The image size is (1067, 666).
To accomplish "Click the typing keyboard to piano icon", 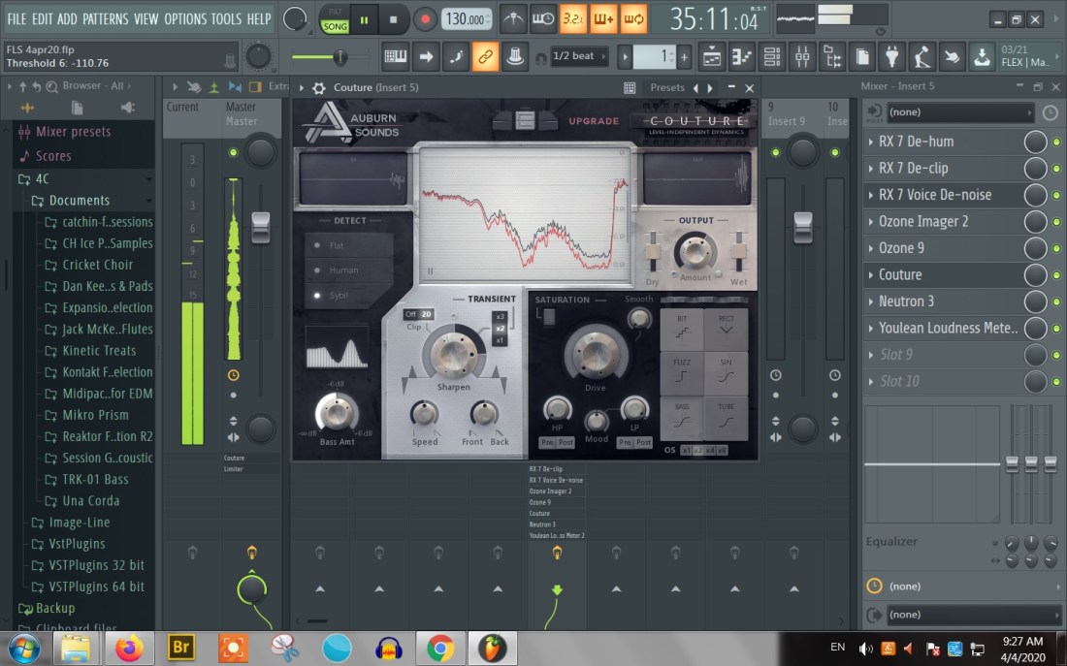I will pyautogui.click(x=396, y=56).
